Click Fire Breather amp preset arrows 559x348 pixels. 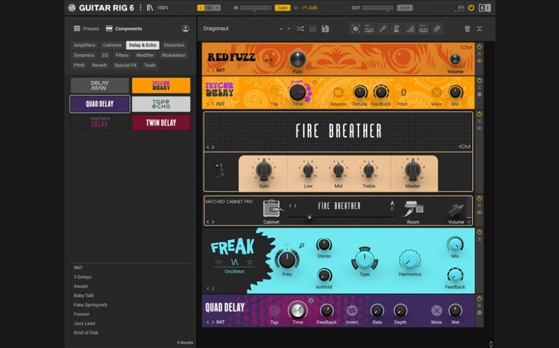point(211,147)
